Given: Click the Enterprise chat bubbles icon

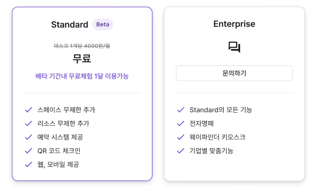Looking at the screenshot, I should point(234,47).
